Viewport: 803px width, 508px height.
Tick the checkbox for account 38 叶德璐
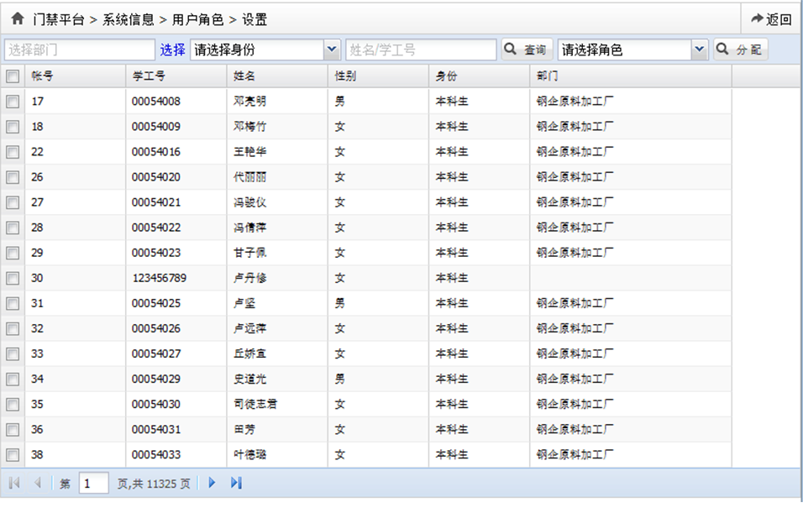[x=13, y=454]
